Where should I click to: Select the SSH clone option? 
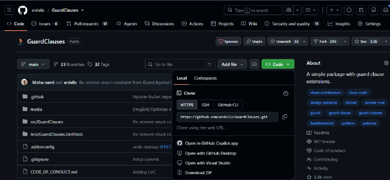click(205, 105)
